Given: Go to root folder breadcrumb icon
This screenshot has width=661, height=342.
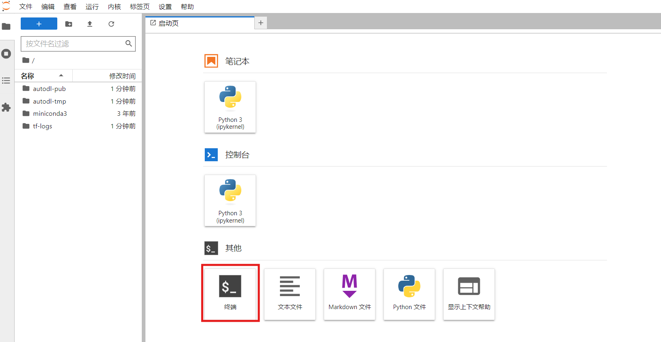Looking at the screenshot, I should pos(26,60).
